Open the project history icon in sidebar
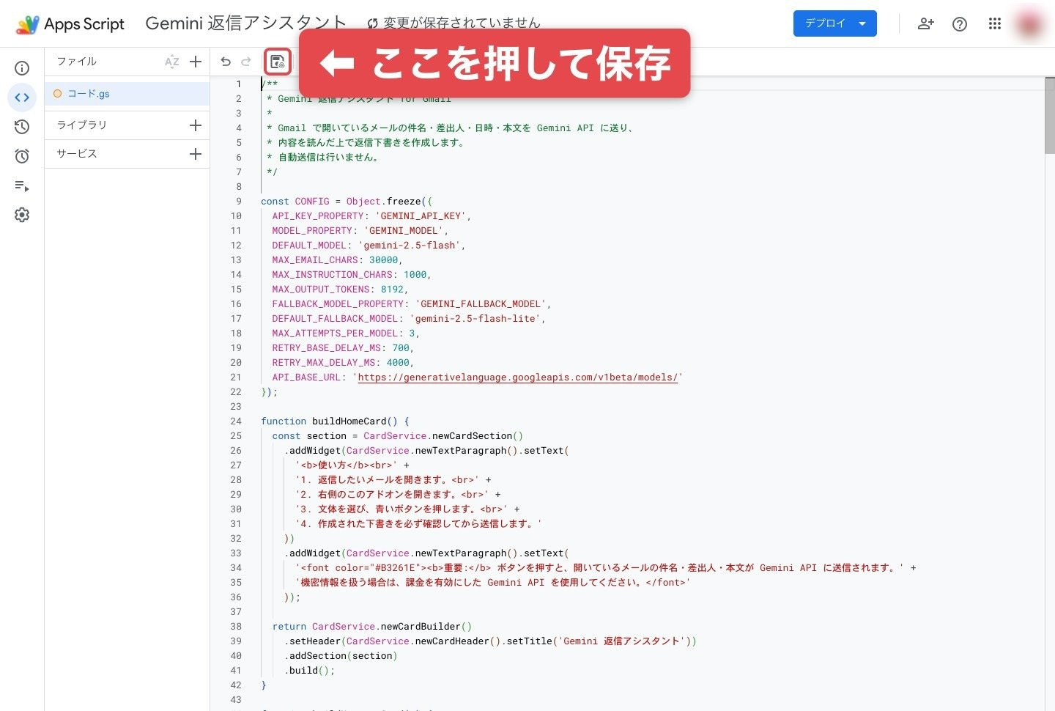The width and height of the screenshot is (1055, 711). 22,127
